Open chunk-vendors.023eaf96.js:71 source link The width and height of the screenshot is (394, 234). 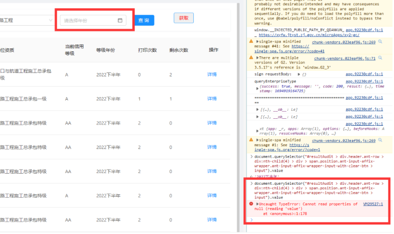[x=345, y=58]
